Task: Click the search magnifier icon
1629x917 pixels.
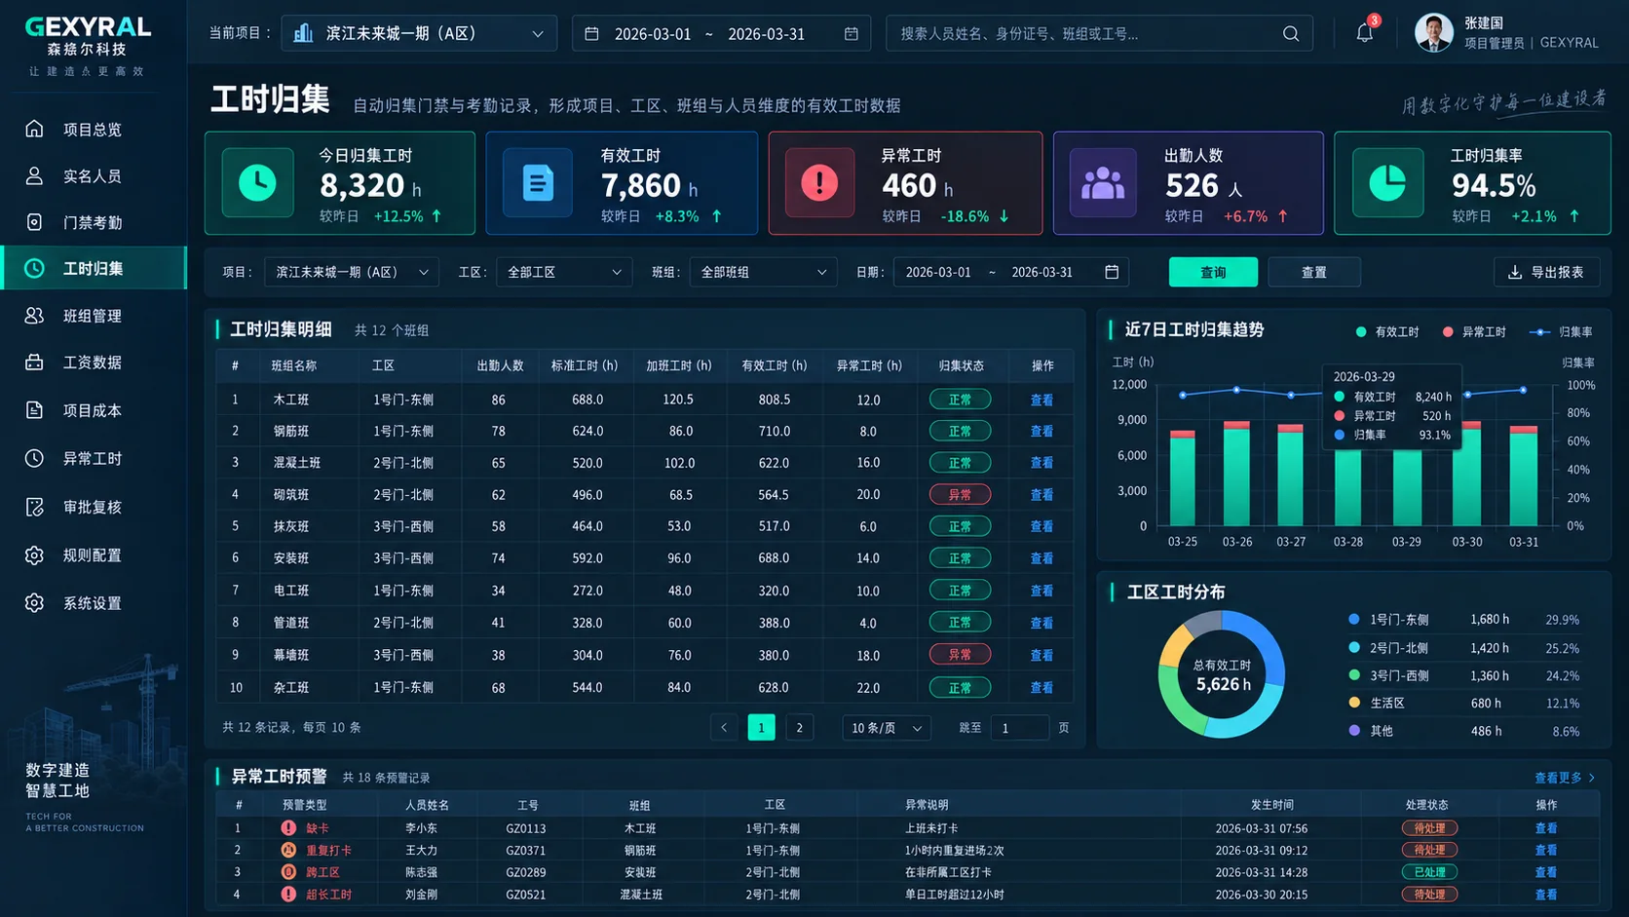Action: (1291, 34)
